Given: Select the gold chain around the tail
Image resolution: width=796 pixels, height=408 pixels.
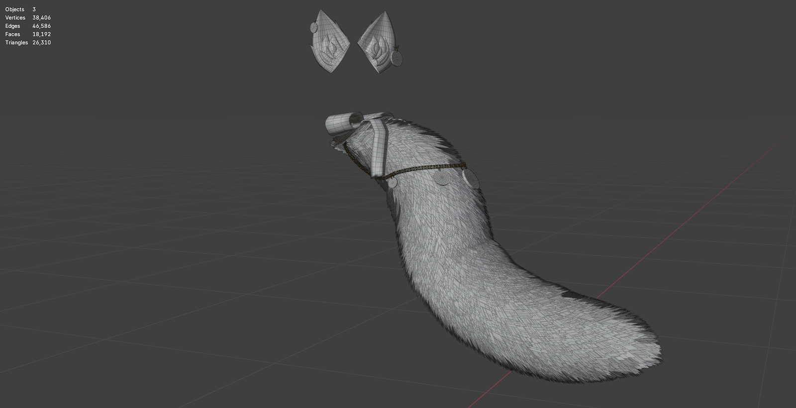Looking at the screenshot, I should [418, 169].
